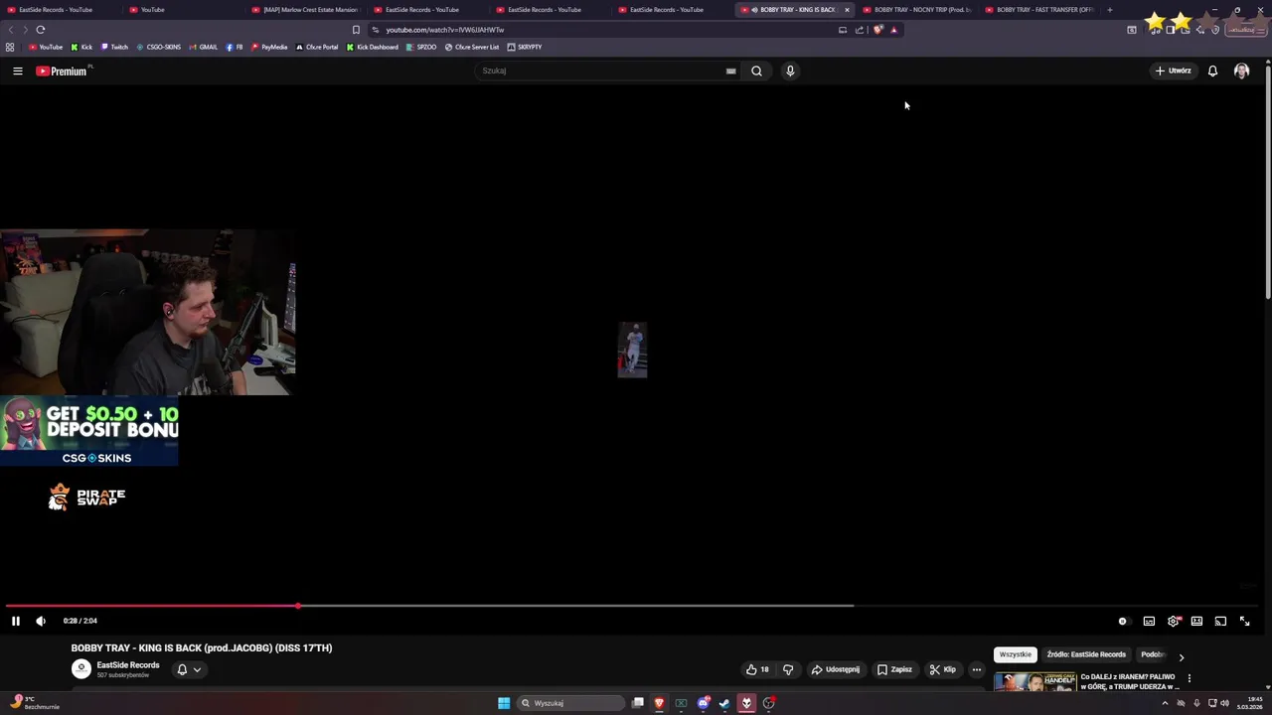Click the Zapisz save button
Viewport: 1272px width, 715px height.
[x=894, y=669]
